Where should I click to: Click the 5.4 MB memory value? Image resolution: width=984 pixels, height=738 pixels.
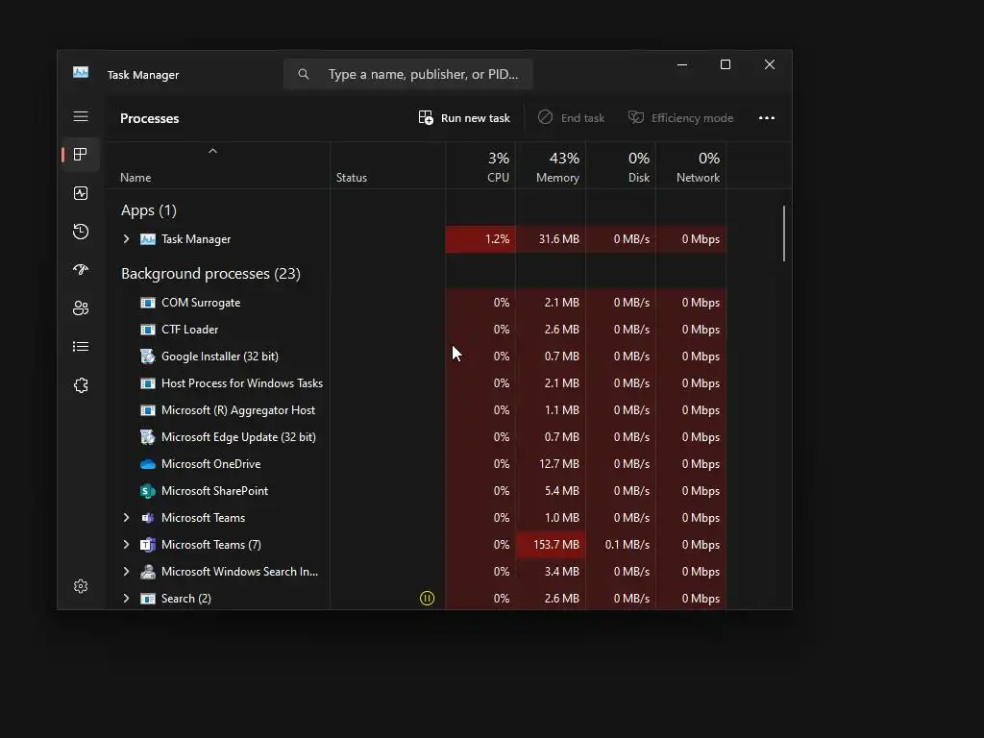pos(551,491)
